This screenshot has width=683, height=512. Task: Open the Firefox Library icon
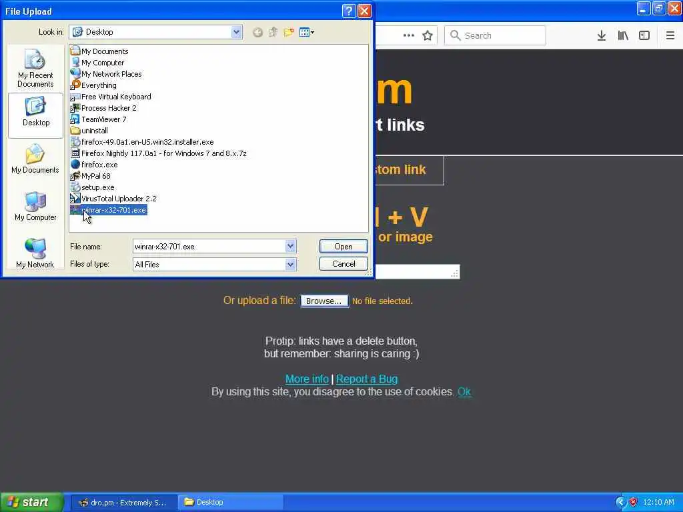[x=623, y=35]
